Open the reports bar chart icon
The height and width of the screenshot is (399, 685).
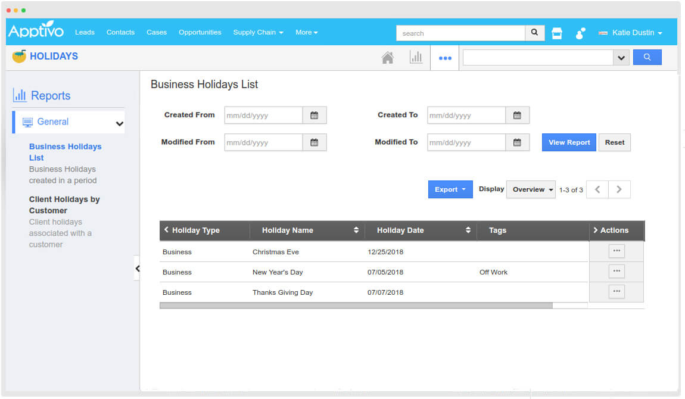coord(416,58)
